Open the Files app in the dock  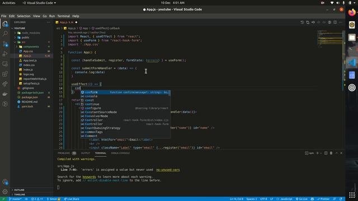[x=352, y=37]
